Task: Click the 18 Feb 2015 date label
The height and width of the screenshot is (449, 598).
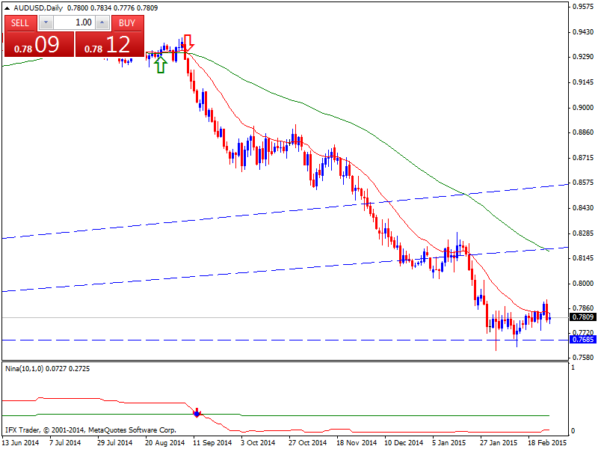Action: click(x=547, y=442)
